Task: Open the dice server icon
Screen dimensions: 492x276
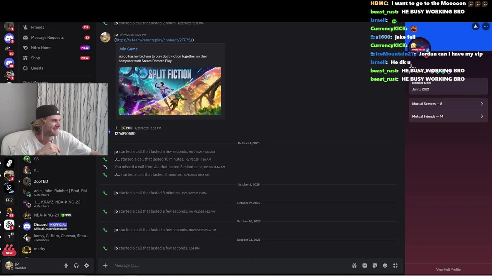Action: (x=9, y=163)
